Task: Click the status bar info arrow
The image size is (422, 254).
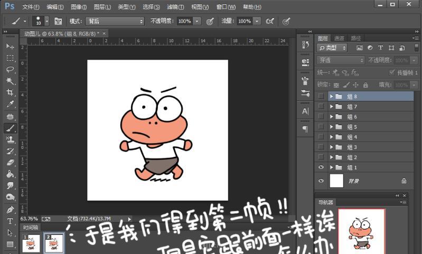Action: [129, 219]
